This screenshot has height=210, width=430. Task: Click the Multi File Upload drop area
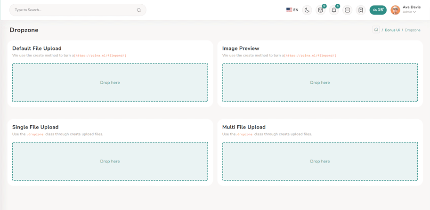[x=320, y=161]
